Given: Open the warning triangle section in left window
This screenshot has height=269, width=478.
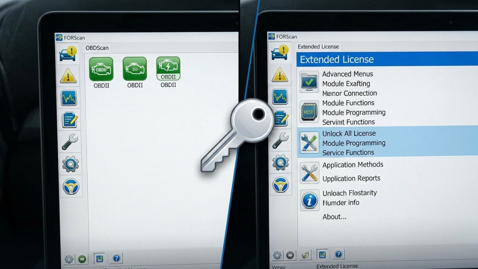Looking at the screenshot, I should coord(68,75).
